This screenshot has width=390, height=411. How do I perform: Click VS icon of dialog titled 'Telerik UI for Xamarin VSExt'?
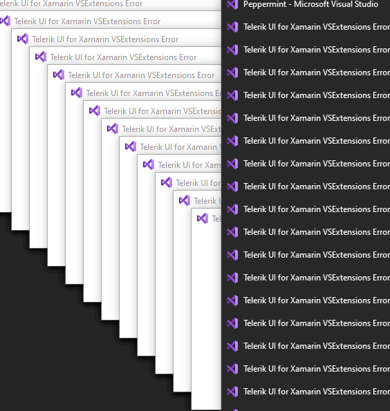[113, 128]
